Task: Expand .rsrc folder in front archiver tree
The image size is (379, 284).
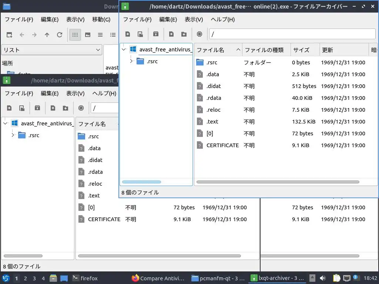Action: point(131,61)
